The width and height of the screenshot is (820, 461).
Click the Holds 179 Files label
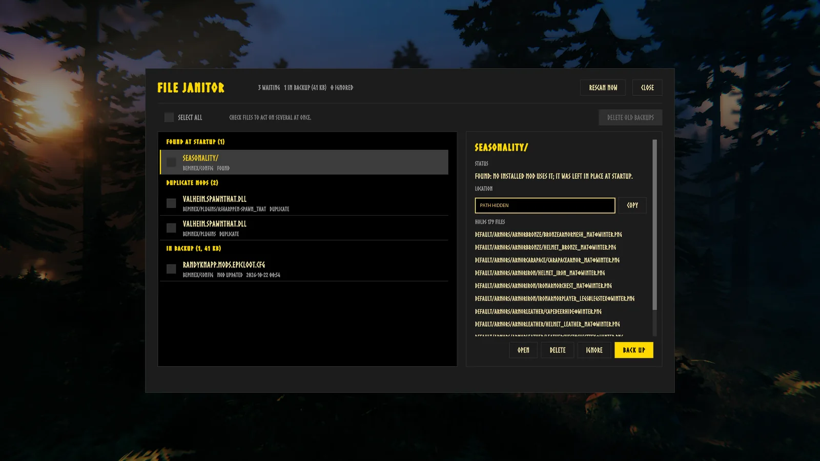(490, 222)
